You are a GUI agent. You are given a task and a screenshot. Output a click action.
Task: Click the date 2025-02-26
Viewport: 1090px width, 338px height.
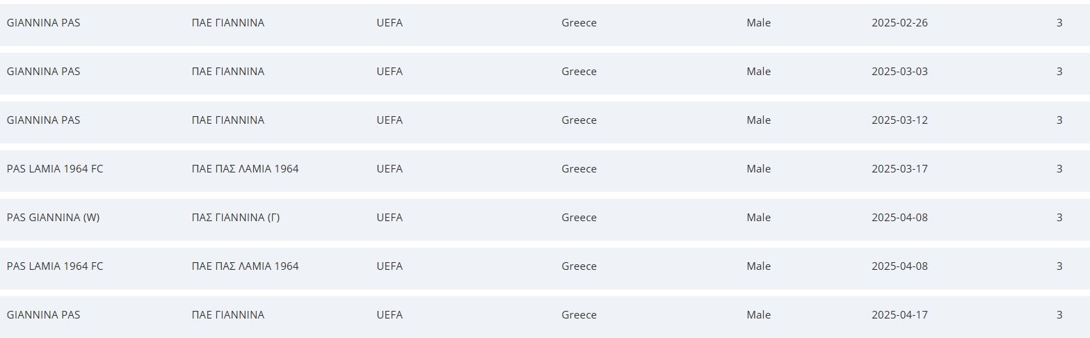899,22
